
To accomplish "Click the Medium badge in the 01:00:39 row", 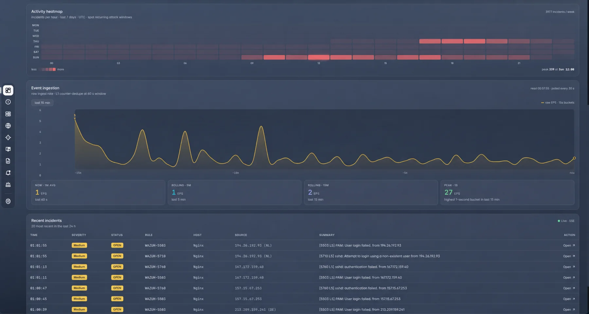I will 79,309.
